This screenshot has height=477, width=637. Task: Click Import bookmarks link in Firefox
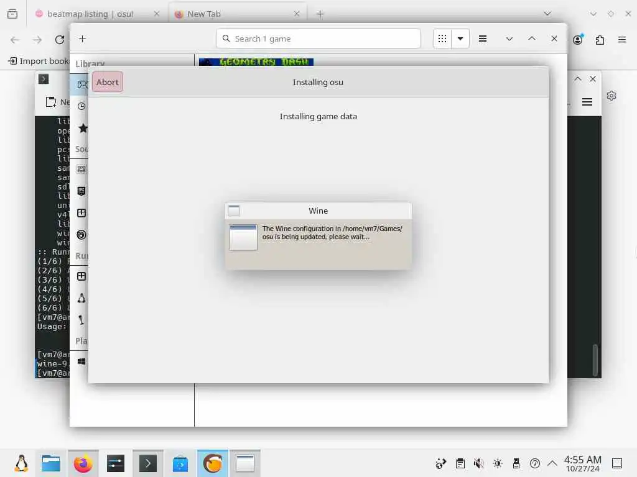pos(39,61)
